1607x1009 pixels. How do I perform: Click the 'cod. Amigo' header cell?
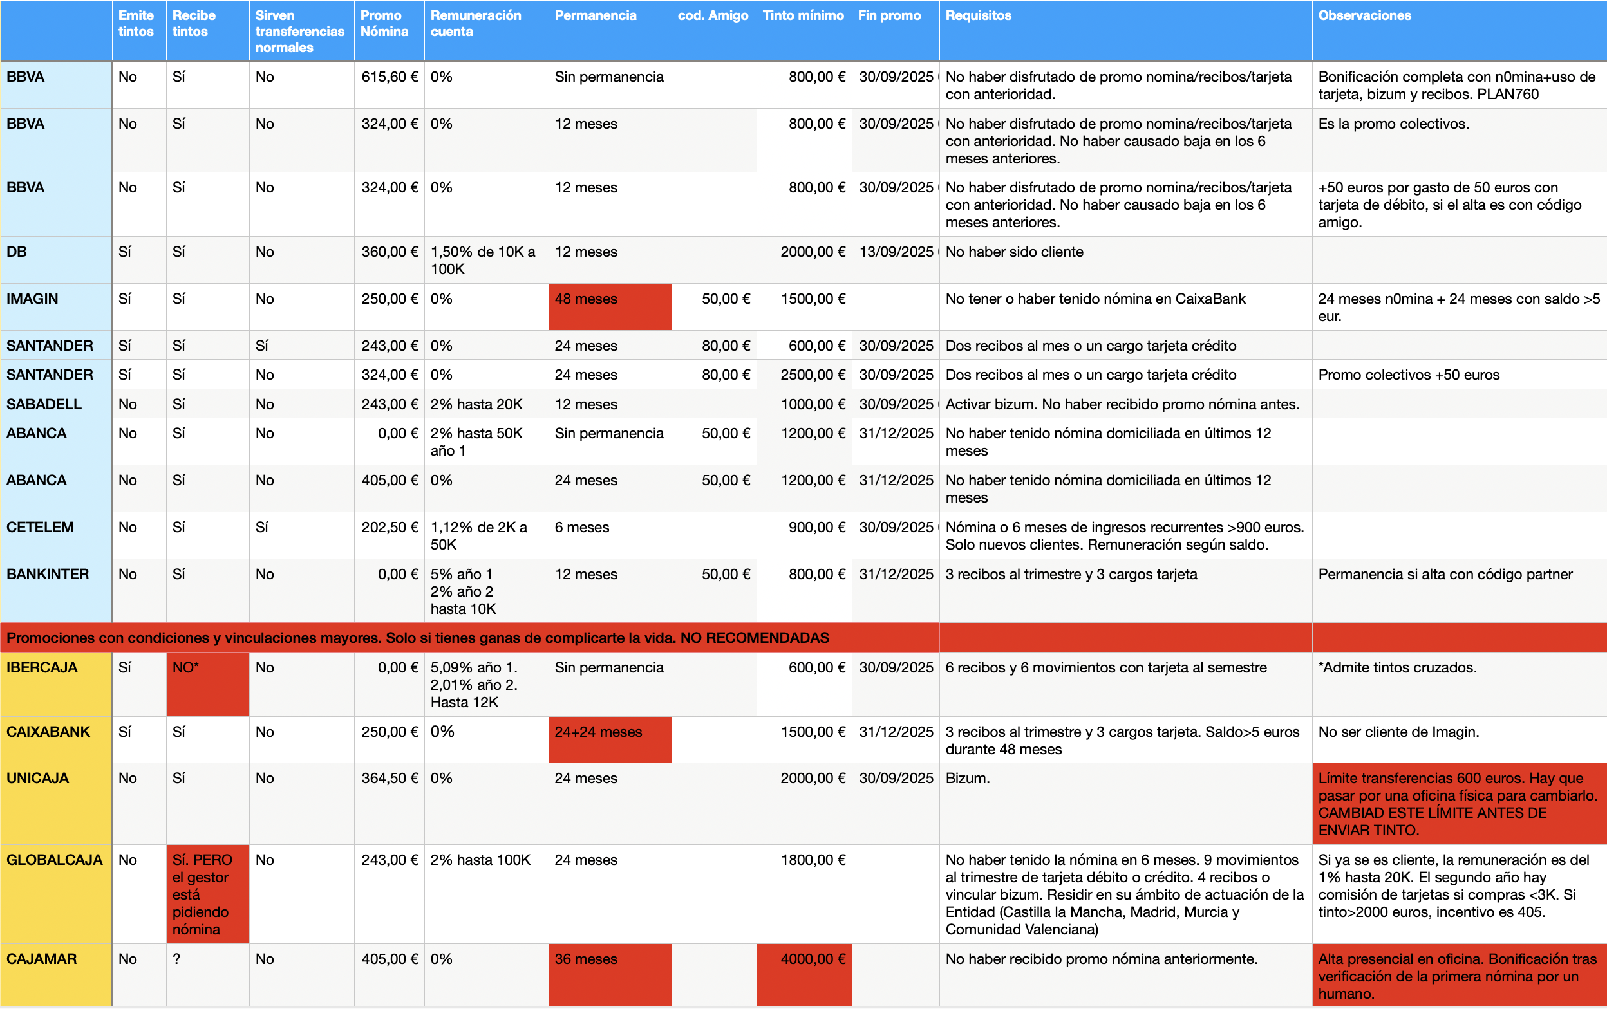[714, 31]
